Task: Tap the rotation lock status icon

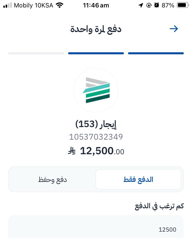Action: (x=149, y=5)
